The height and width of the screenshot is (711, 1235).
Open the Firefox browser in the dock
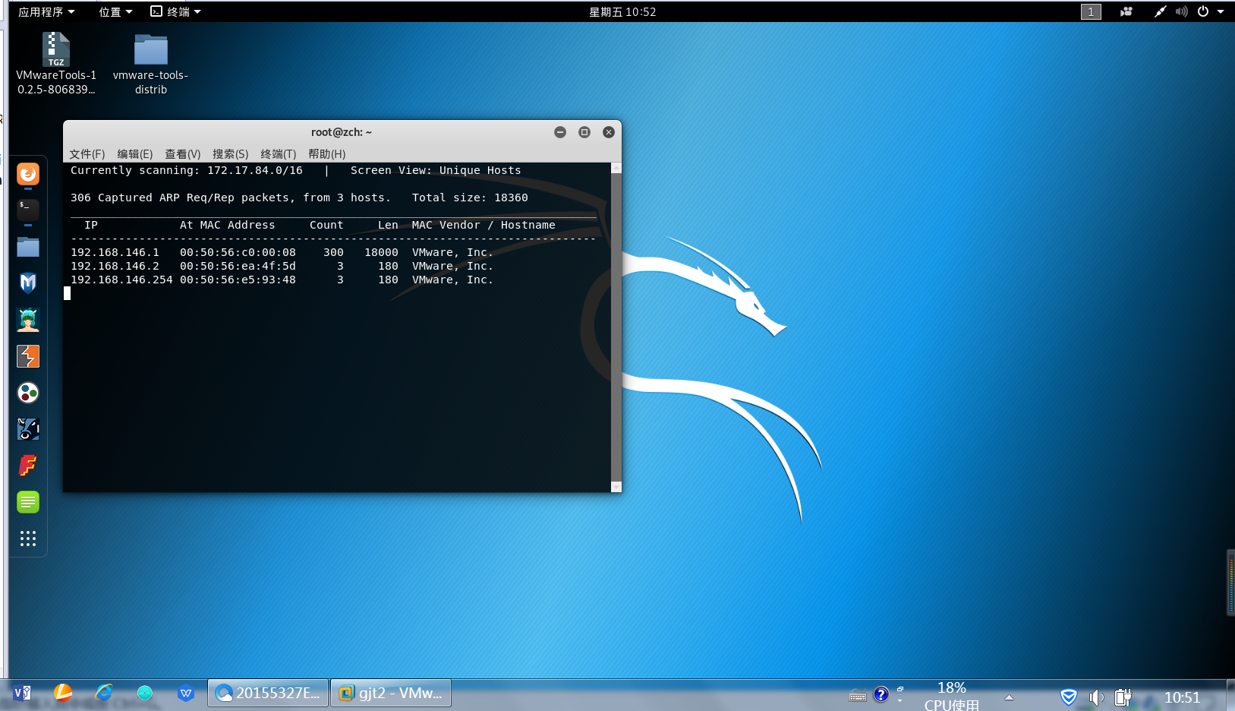tap(28, 175)
